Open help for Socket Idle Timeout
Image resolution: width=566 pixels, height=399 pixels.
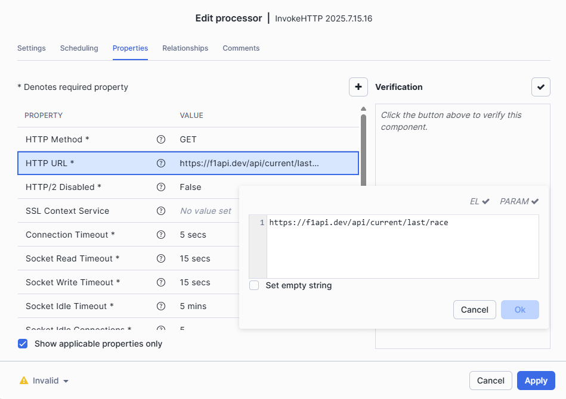[160, 306]
